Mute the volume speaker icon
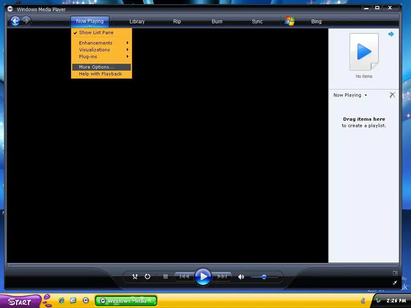411x308 pixels. pos(241,277)
